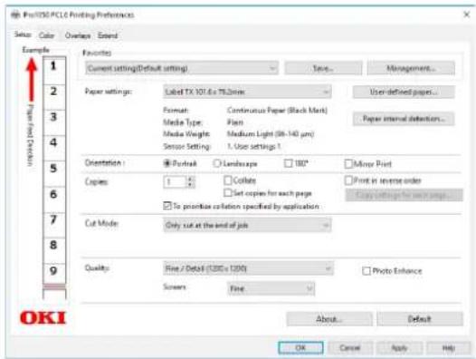The height and width of the screenshot is (359, 476).
Task: Click the User-defined paper... button
Action: [404, 92]
